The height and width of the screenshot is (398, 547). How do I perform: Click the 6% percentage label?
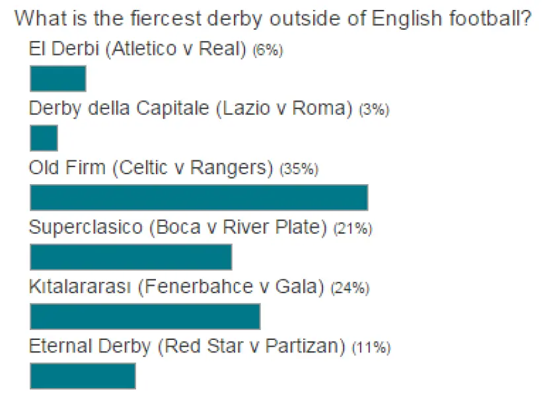[x=268, y=50]
